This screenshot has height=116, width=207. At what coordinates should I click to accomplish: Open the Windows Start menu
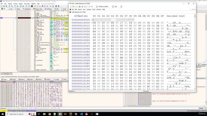(3, 114)
